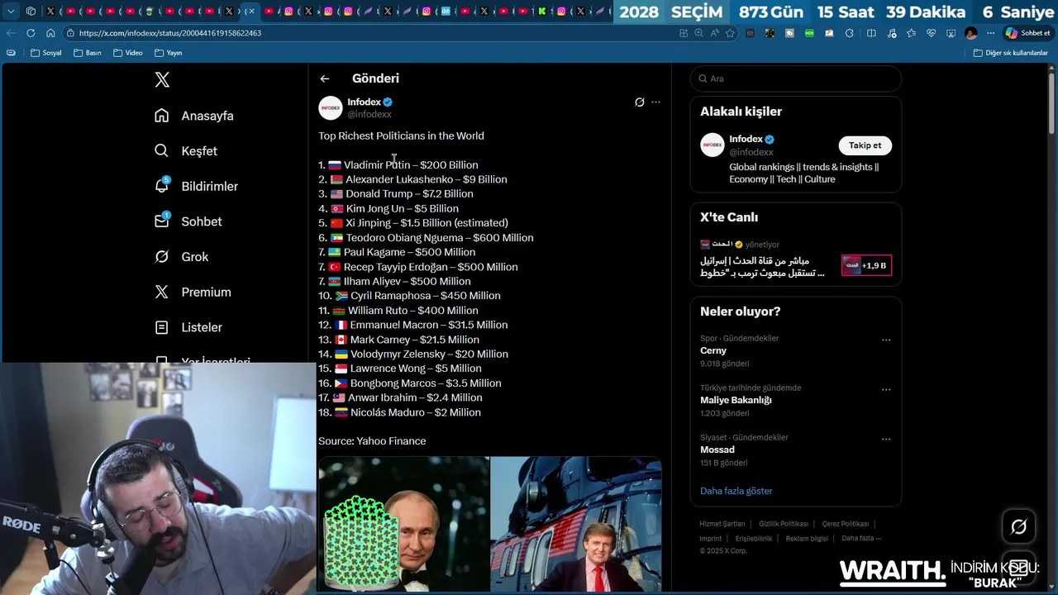Open Premium X icon in sidebar

[162, 292]
